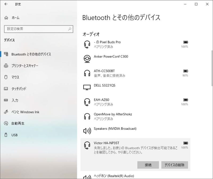Click the mouse icon in sidebar

(6, 77)
